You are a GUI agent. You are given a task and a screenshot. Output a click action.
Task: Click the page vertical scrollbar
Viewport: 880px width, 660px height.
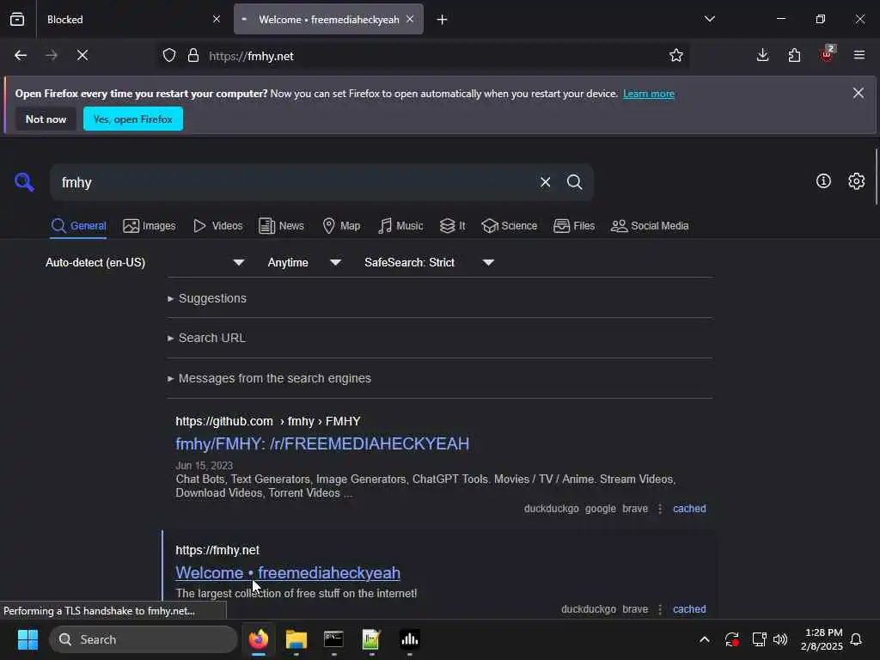[x=876, y=177]
